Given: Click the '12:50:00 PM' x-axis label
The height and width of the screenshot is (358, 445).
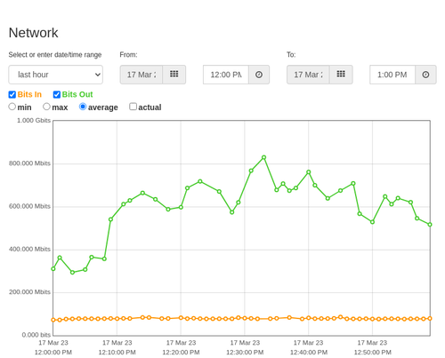Looking at the screenshot, I should coord(372,353).
